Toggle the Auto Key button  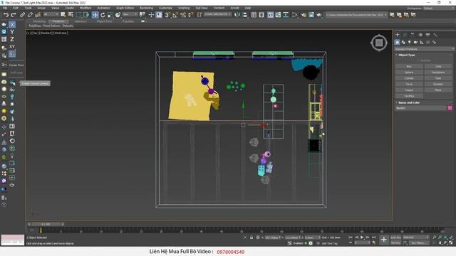(395, 238)
